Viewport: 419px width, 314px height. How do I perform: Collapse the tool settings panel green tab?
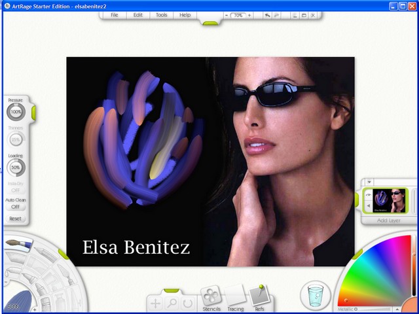pyautogui.click(x=33, y=113)
